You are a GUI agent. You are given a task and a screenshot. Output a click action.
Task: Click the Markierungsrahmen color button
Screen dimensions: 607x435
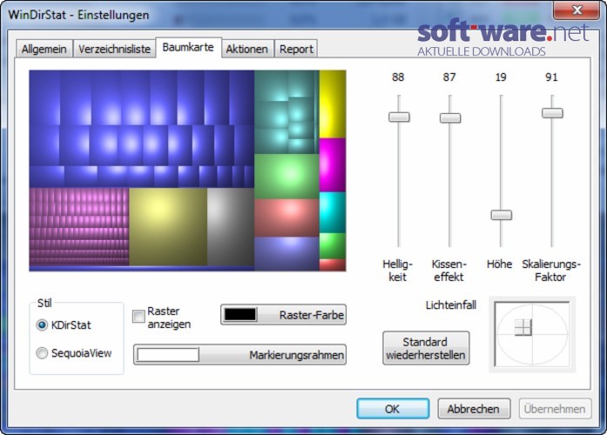point(240,355)
